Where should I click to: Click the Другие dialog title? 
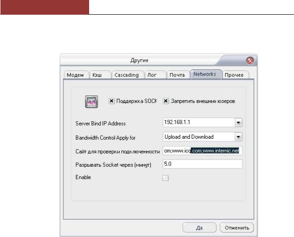139,60
